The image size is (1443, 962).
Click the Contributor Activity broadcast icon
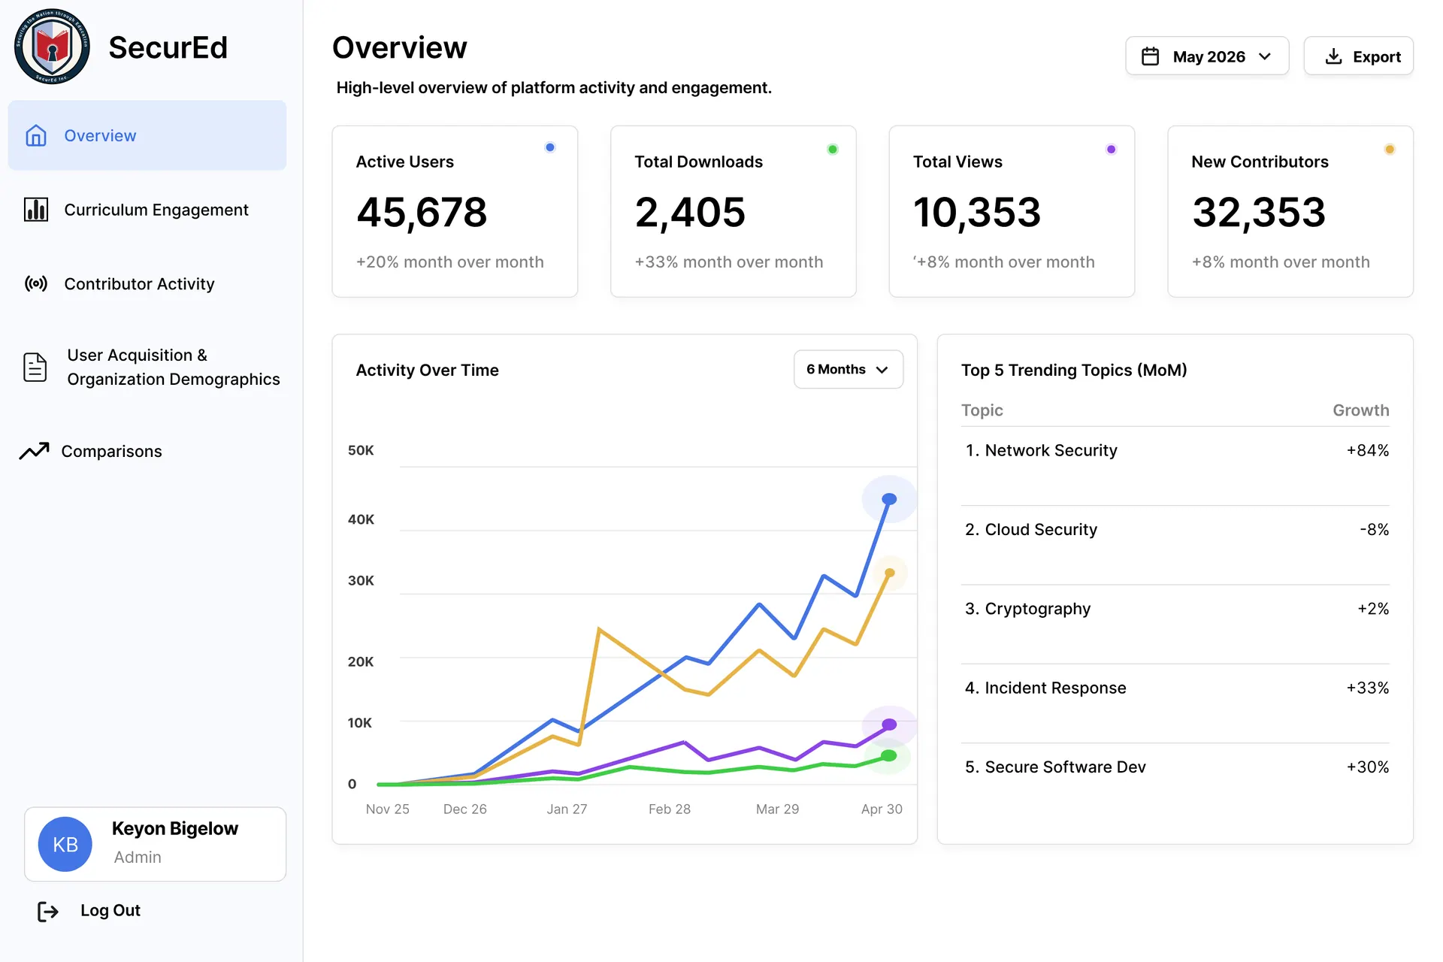pyautogui.click(x=36, y=283)
